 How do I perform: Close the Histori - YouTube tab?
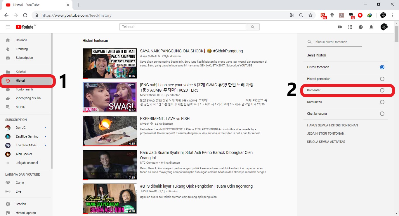[68, 5]
